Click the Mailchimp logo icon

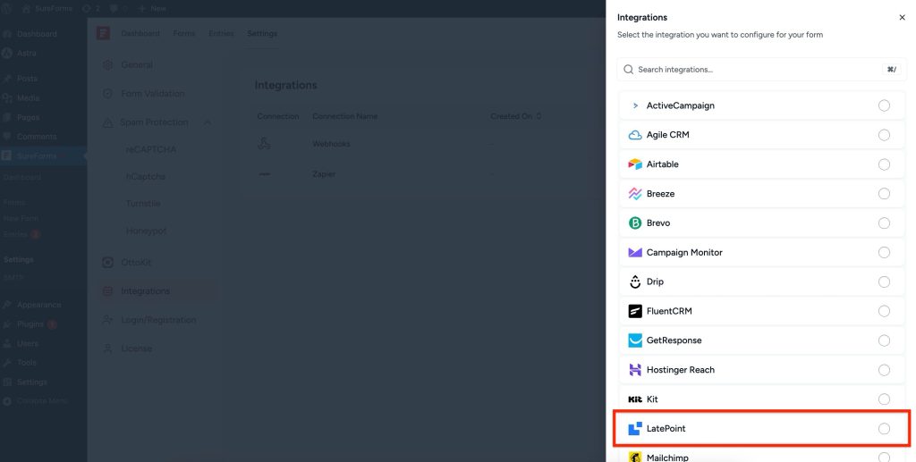[x=635, y=458]
